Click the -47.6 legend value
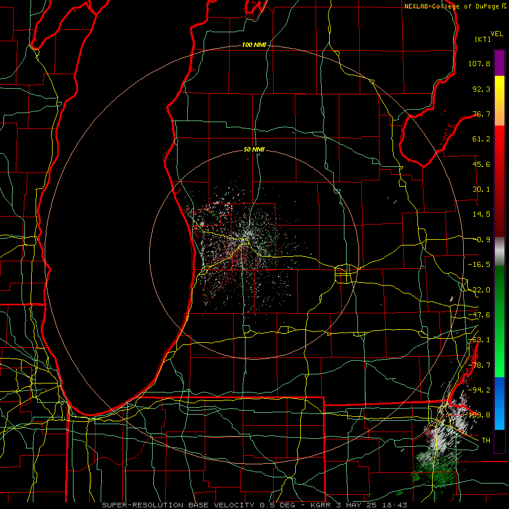 point(479,315)
